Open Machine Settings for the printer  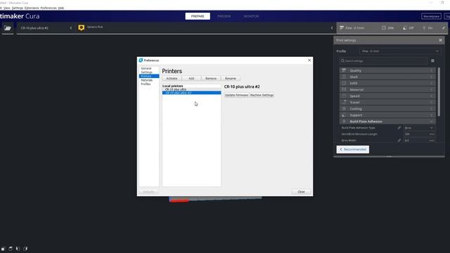click(x=262, y=95)
